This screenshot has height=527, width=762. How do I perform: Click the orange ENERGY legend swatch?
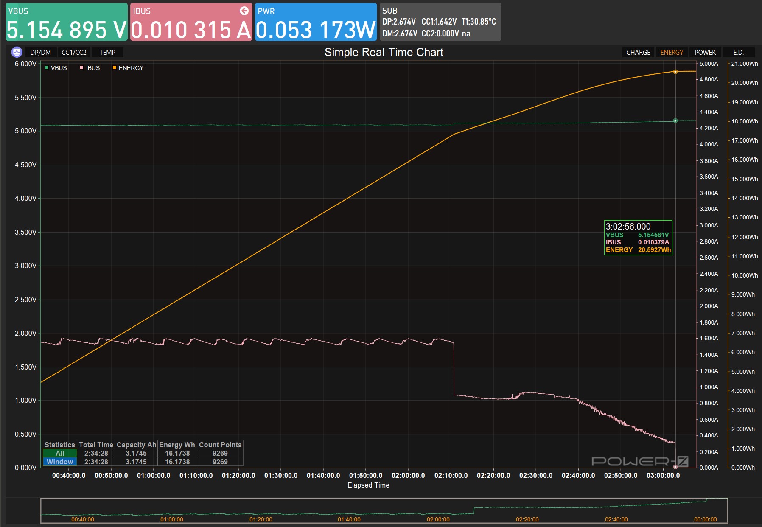click(x=115, y=67)
